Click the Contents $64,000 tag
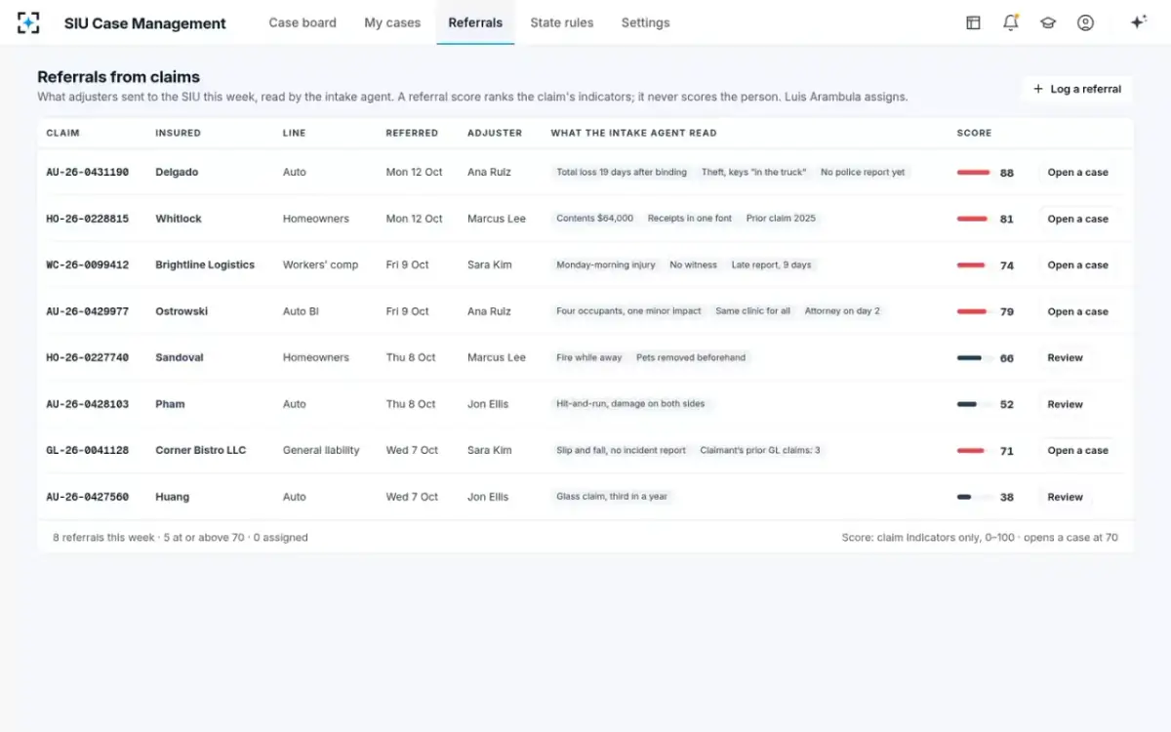The image size is (1171, 732). click(594, 219)
